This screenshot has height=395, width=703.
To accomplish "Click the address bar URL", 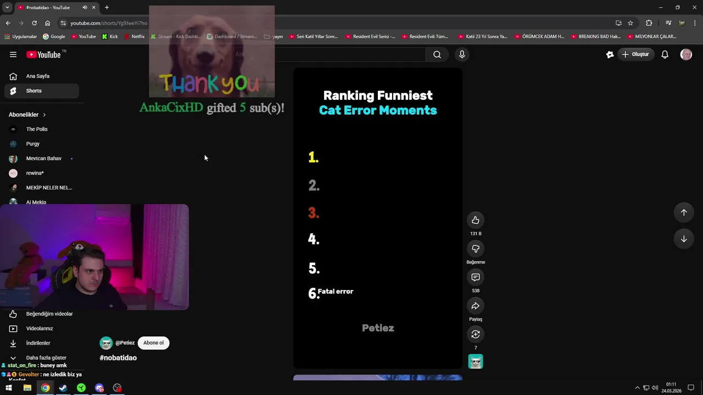I will click(x=109, y=23).
